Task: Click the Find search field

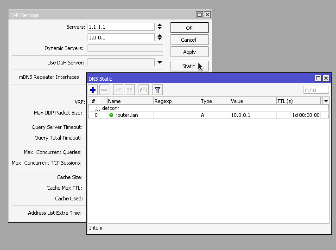Action: [316, 90]
